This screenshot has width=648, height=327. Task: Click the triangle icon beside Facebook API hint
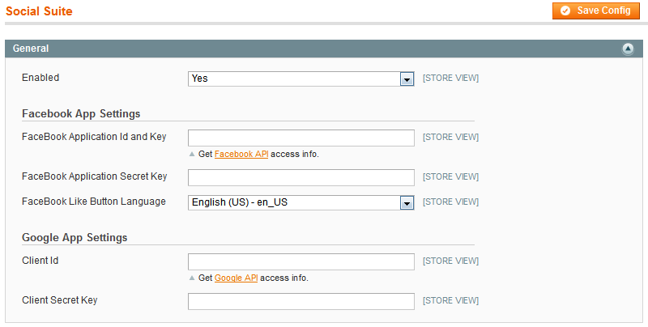pos(192,154)
